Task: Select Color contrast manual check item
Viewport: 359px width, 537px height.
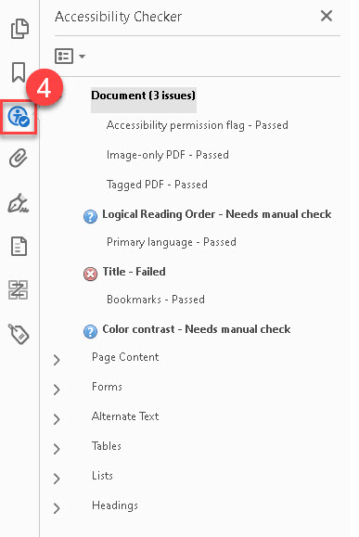Action: tap(197, 329)
